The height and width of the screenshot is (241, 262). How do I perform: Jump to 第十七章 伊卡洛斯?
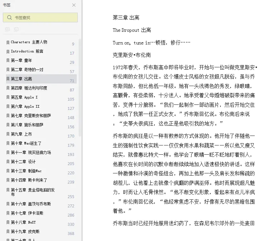pyautogui.click(x=27, y=213)
